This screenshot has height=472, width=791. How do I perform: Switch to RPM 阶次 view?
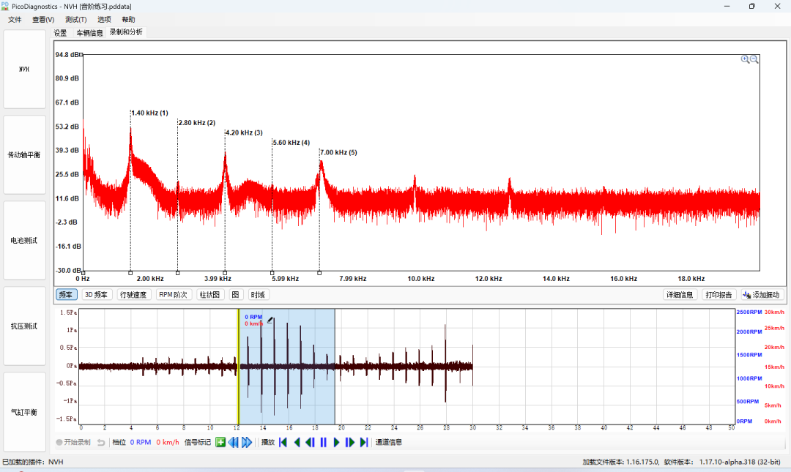click(173, 294)
